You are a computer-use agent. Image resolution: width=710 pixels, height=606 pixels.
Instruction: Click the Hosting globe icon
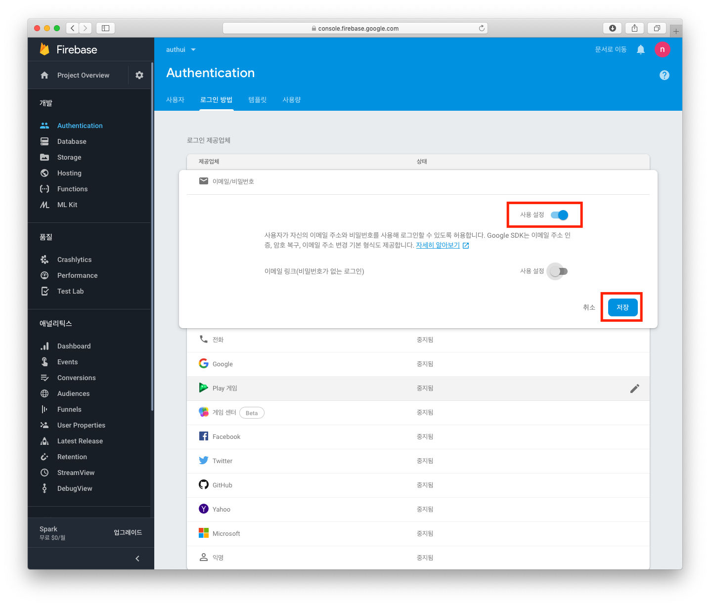point(44,173)
